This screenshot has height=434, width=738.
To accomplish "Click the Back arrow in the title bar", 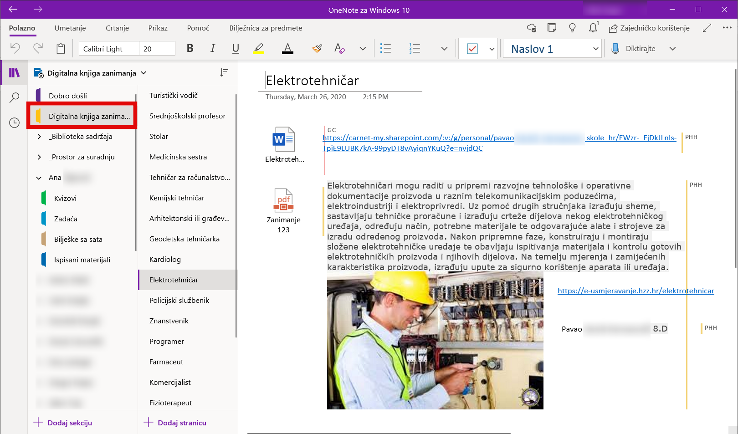I will point(13,9).
